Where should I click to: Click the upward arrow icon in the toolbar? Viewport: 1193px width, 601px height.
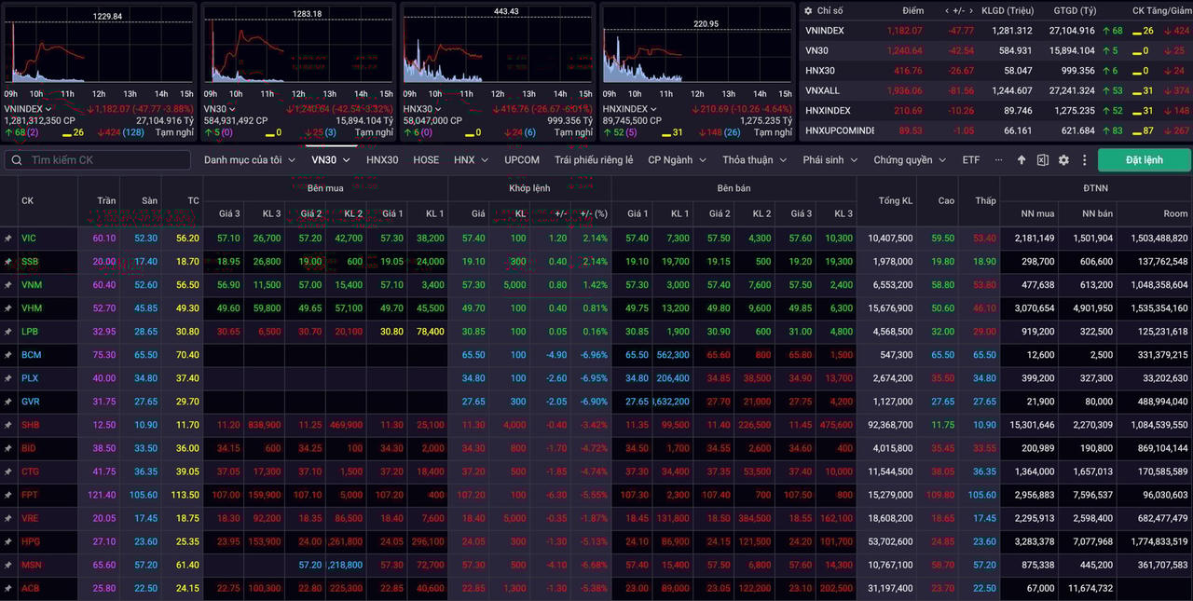click(x=1022, y=160)
